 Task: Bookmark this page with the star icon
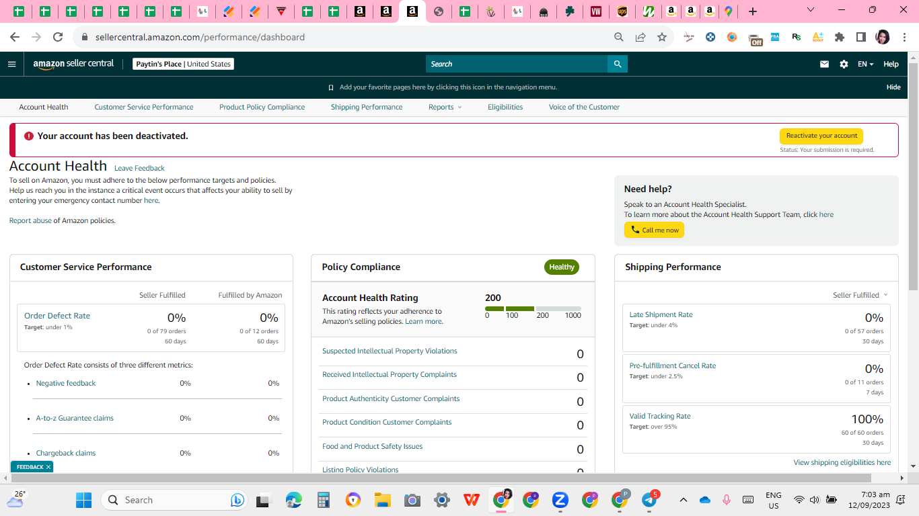point(662,37)
